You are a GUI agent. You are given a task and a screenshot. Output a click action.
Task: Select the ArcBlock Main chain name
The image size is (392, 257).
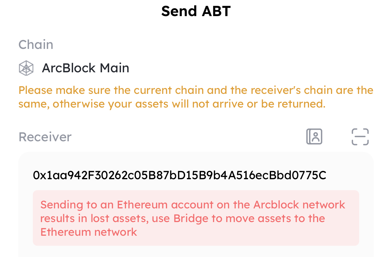(x=85, y=68)
